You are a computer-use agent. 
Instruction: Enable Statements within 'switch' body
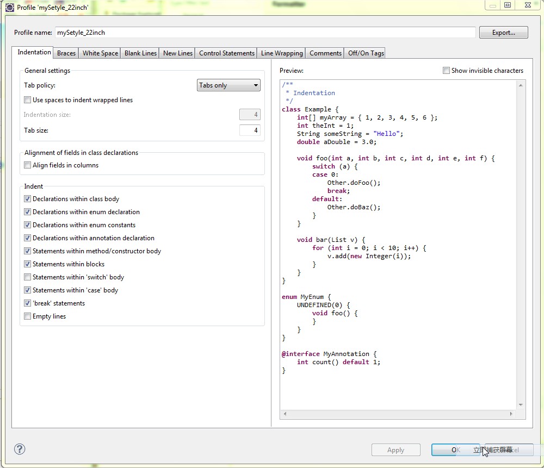point(27,277)
